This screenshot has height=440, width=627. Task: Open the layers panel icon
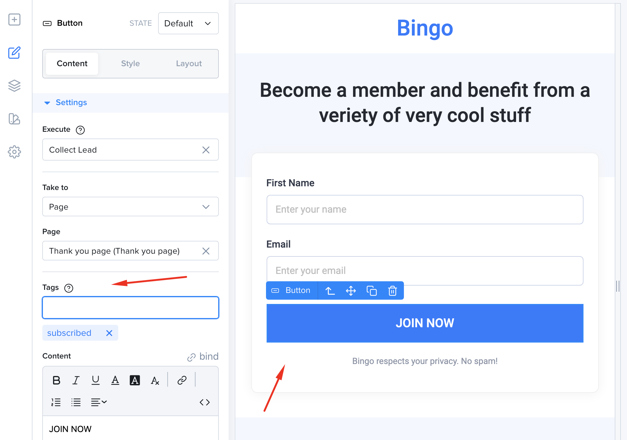[14, 86]
